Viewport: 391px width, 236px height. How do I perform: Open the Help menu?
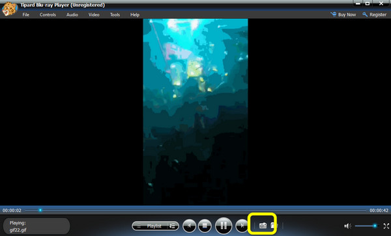click(135, 15)
